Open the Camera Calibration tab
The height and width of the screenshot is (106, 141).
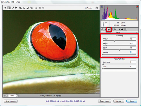122,29
